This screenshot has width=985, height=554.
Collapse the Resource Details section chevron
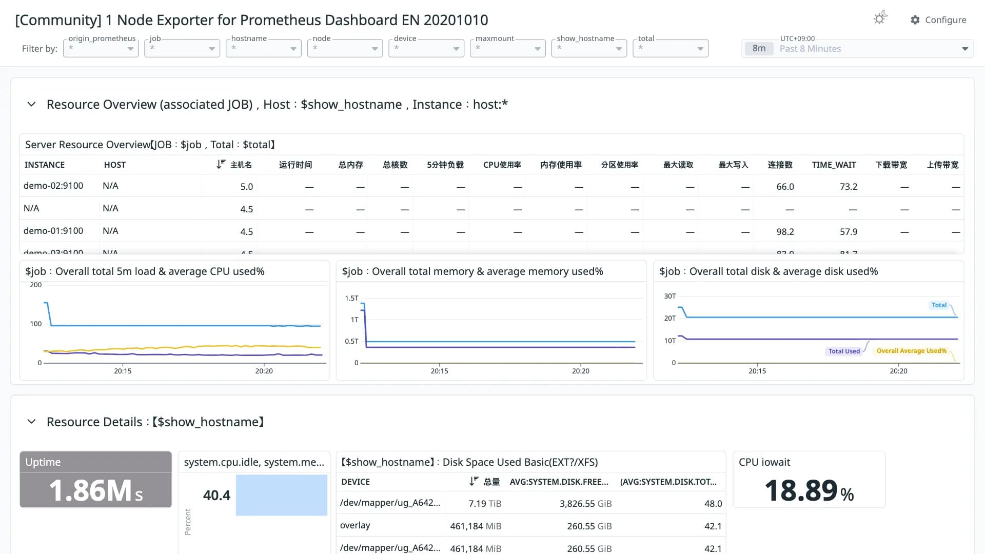click(x=31, y=422)
